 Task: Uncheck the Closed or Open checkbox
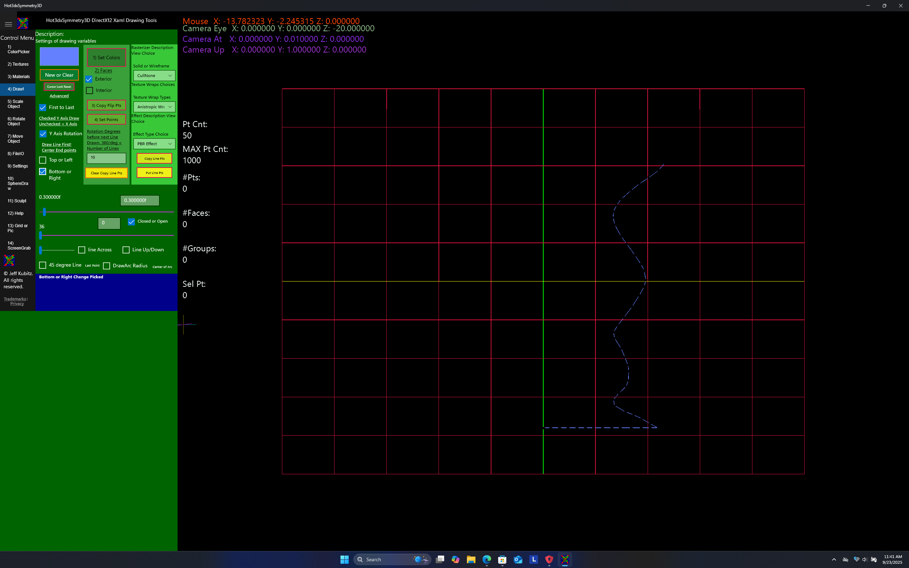click(x=131, y=222)
